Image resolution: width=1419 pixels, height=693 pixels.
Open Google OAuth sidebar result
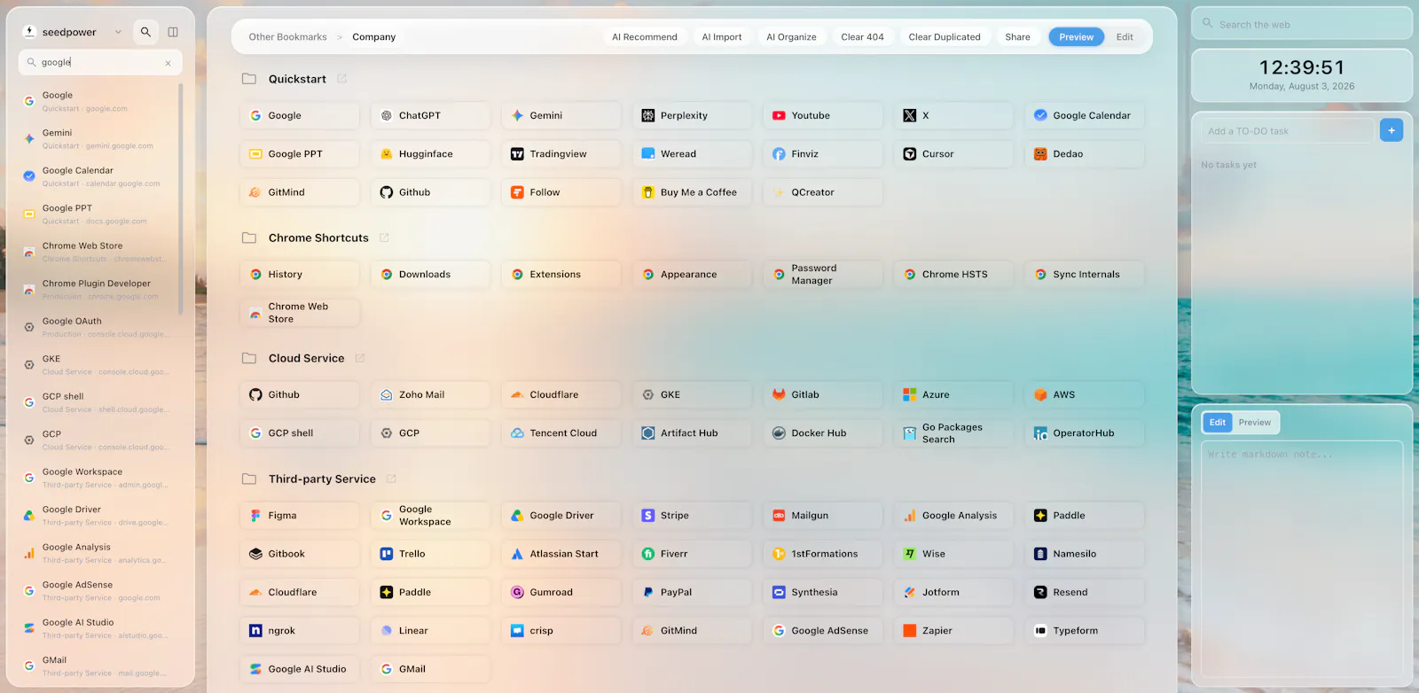pos(98,327)
